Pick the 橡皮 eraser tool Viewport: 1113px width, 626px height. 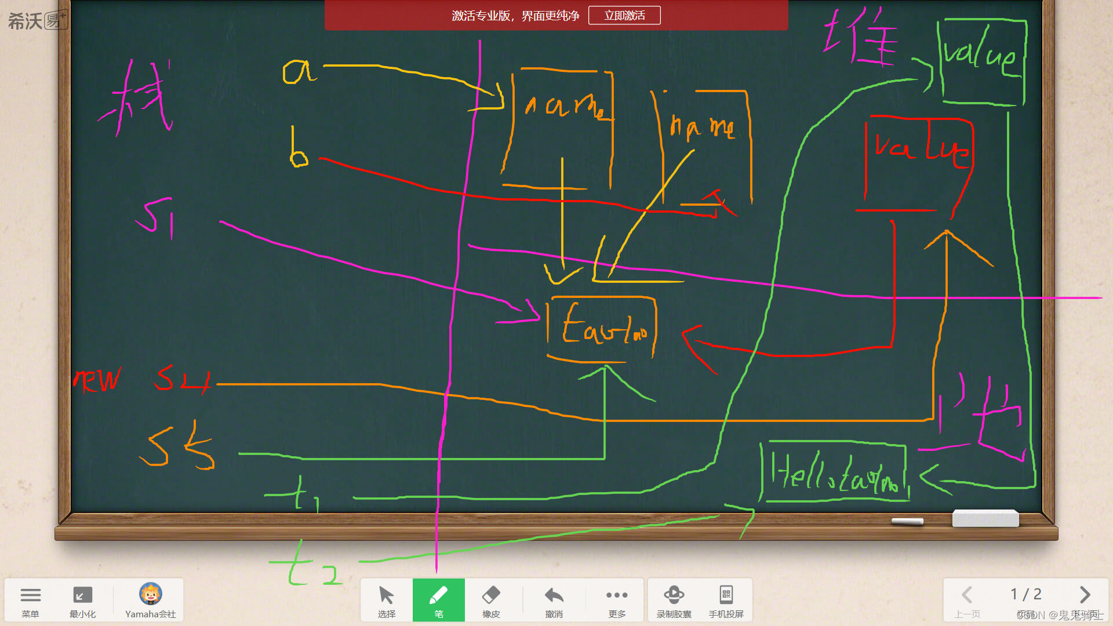pyautogui.click(x=491, y=600)
